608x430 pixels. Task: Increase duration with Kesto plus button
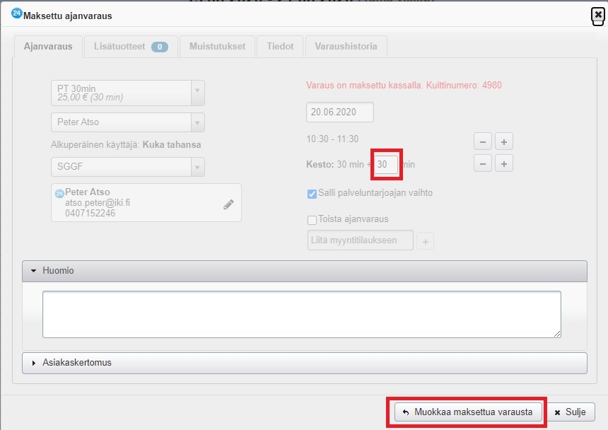tap(503, 164)
